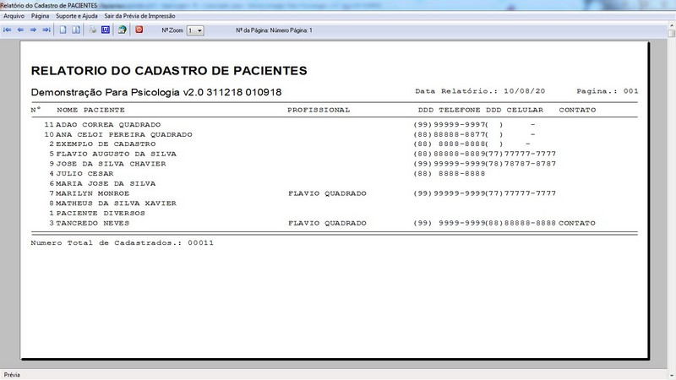Click Sair da Prévia de Impressão
The width and height of the screenshot is (676, 380).
139,16
